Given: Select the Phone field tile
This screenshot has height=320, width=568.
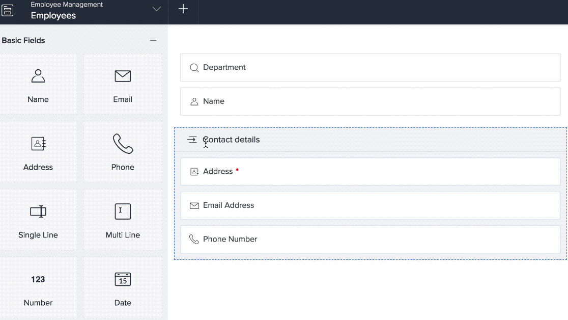Looking at the screenshot, I should click(x=123, y=152).
